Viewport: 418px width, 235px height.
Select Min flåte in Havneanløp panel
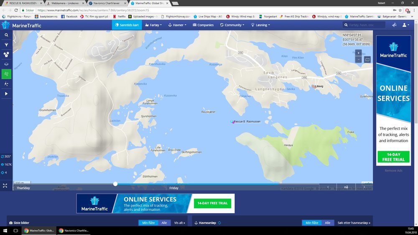pyautogui.click(x=312, y=223)
